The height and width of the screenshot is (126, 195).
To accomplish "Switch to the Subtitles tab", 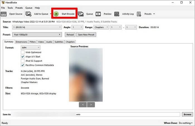I will 58,42.
